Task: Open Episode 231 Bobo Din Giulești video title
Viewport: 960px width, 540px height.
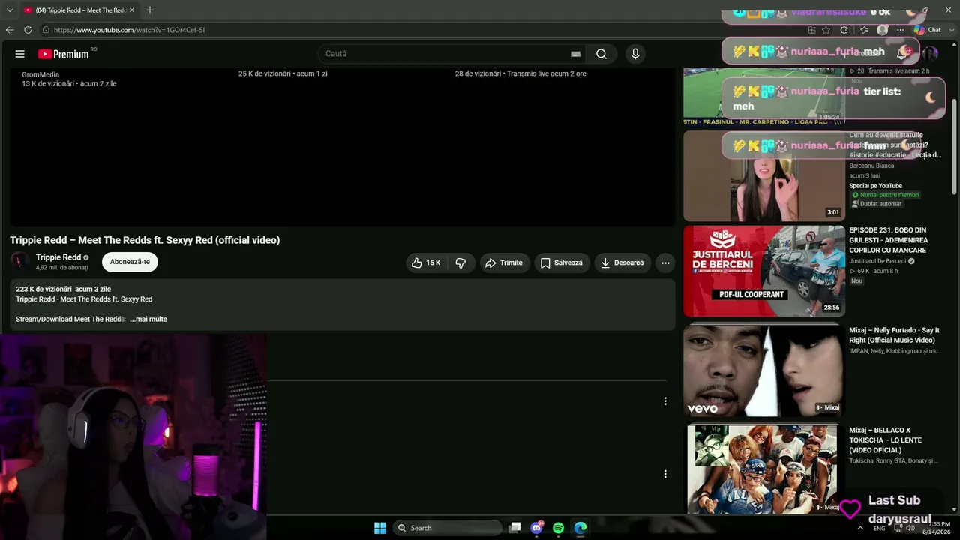Action: click(888, 240)
